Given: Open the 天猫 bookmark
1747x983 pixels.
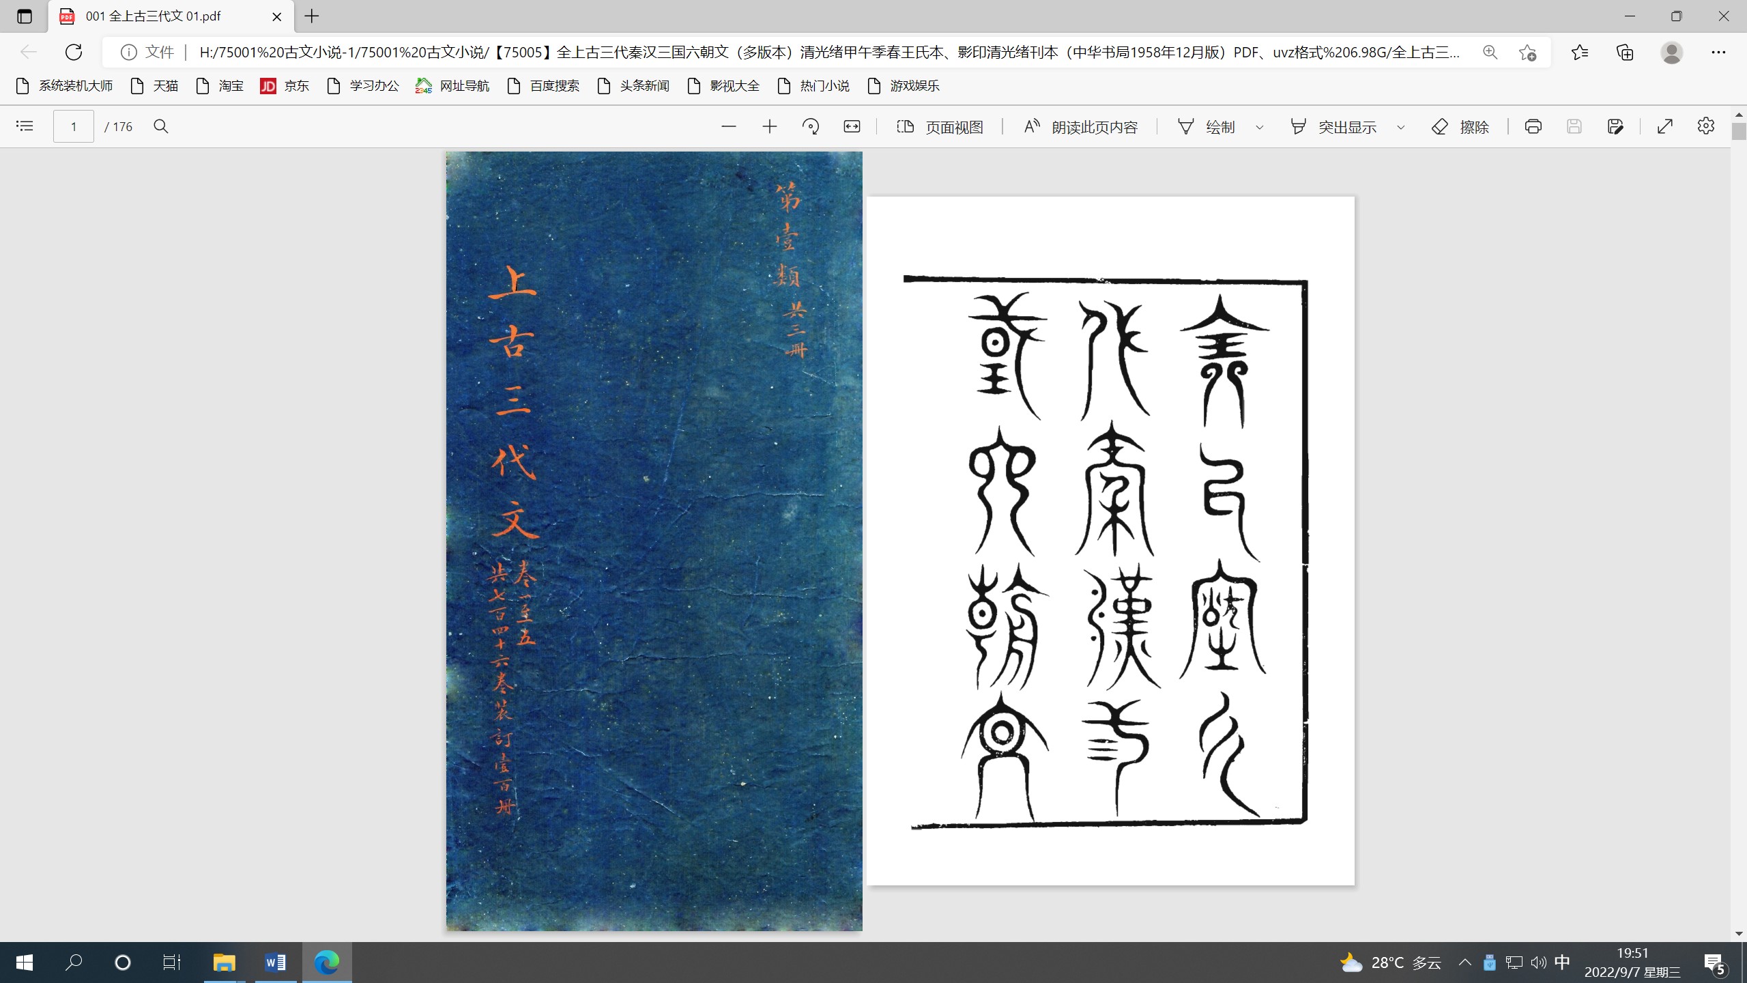Looking at the screenshot, I should coord(154,86).
